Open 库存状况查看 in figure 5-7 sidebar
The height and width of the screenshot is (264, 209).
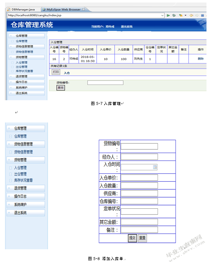click(24, 71)
